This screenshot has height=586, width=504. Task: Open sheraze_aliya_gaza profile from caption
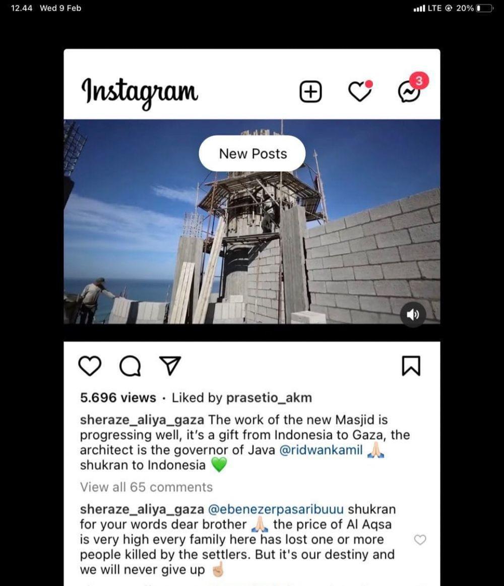(x=142, y=420)
